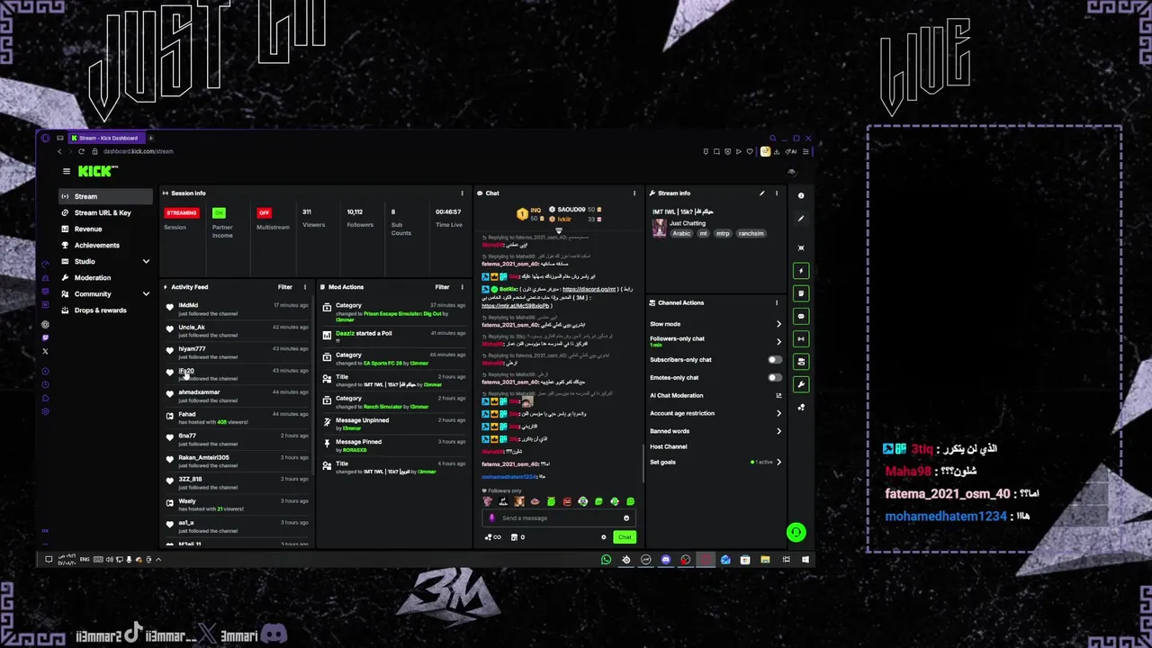Toggle Session info widget icon

[x=801, y=338]
